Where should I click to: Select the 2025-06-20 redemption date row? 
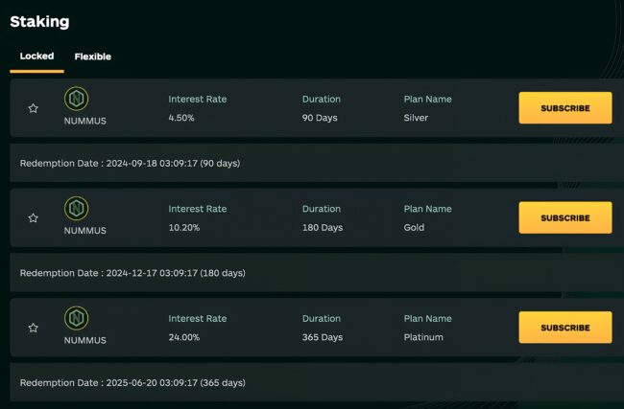132,382
